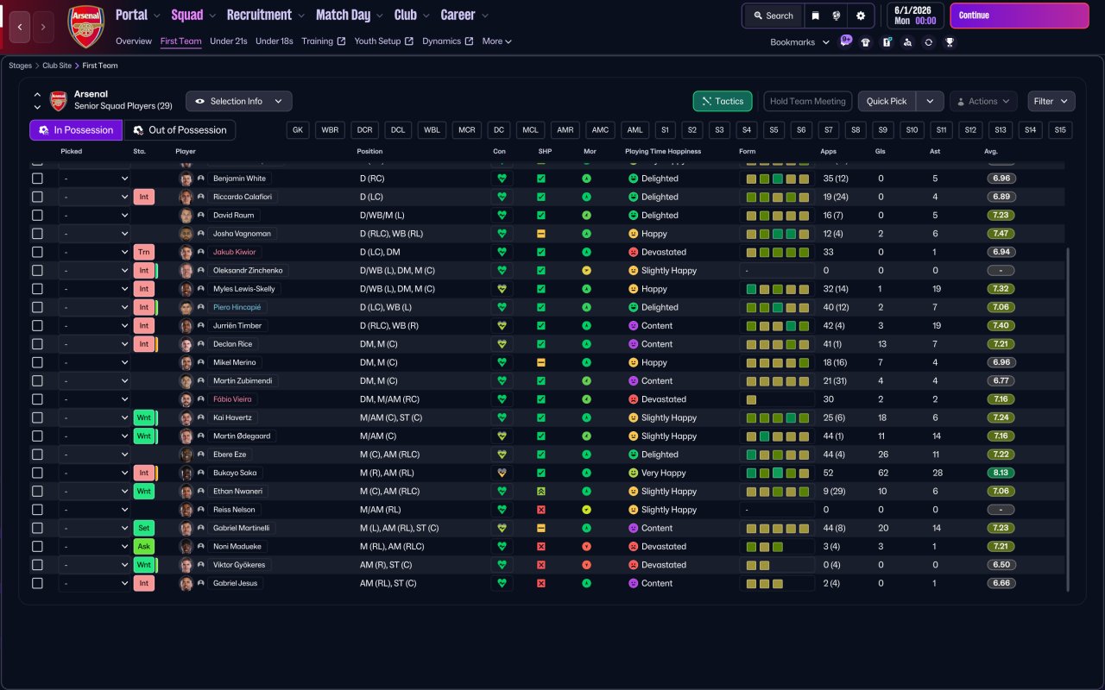
Task: Click the Wnt status badge for Martin Ødegaard
Action: 143,436
